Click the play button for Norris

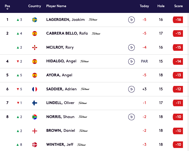132,117
